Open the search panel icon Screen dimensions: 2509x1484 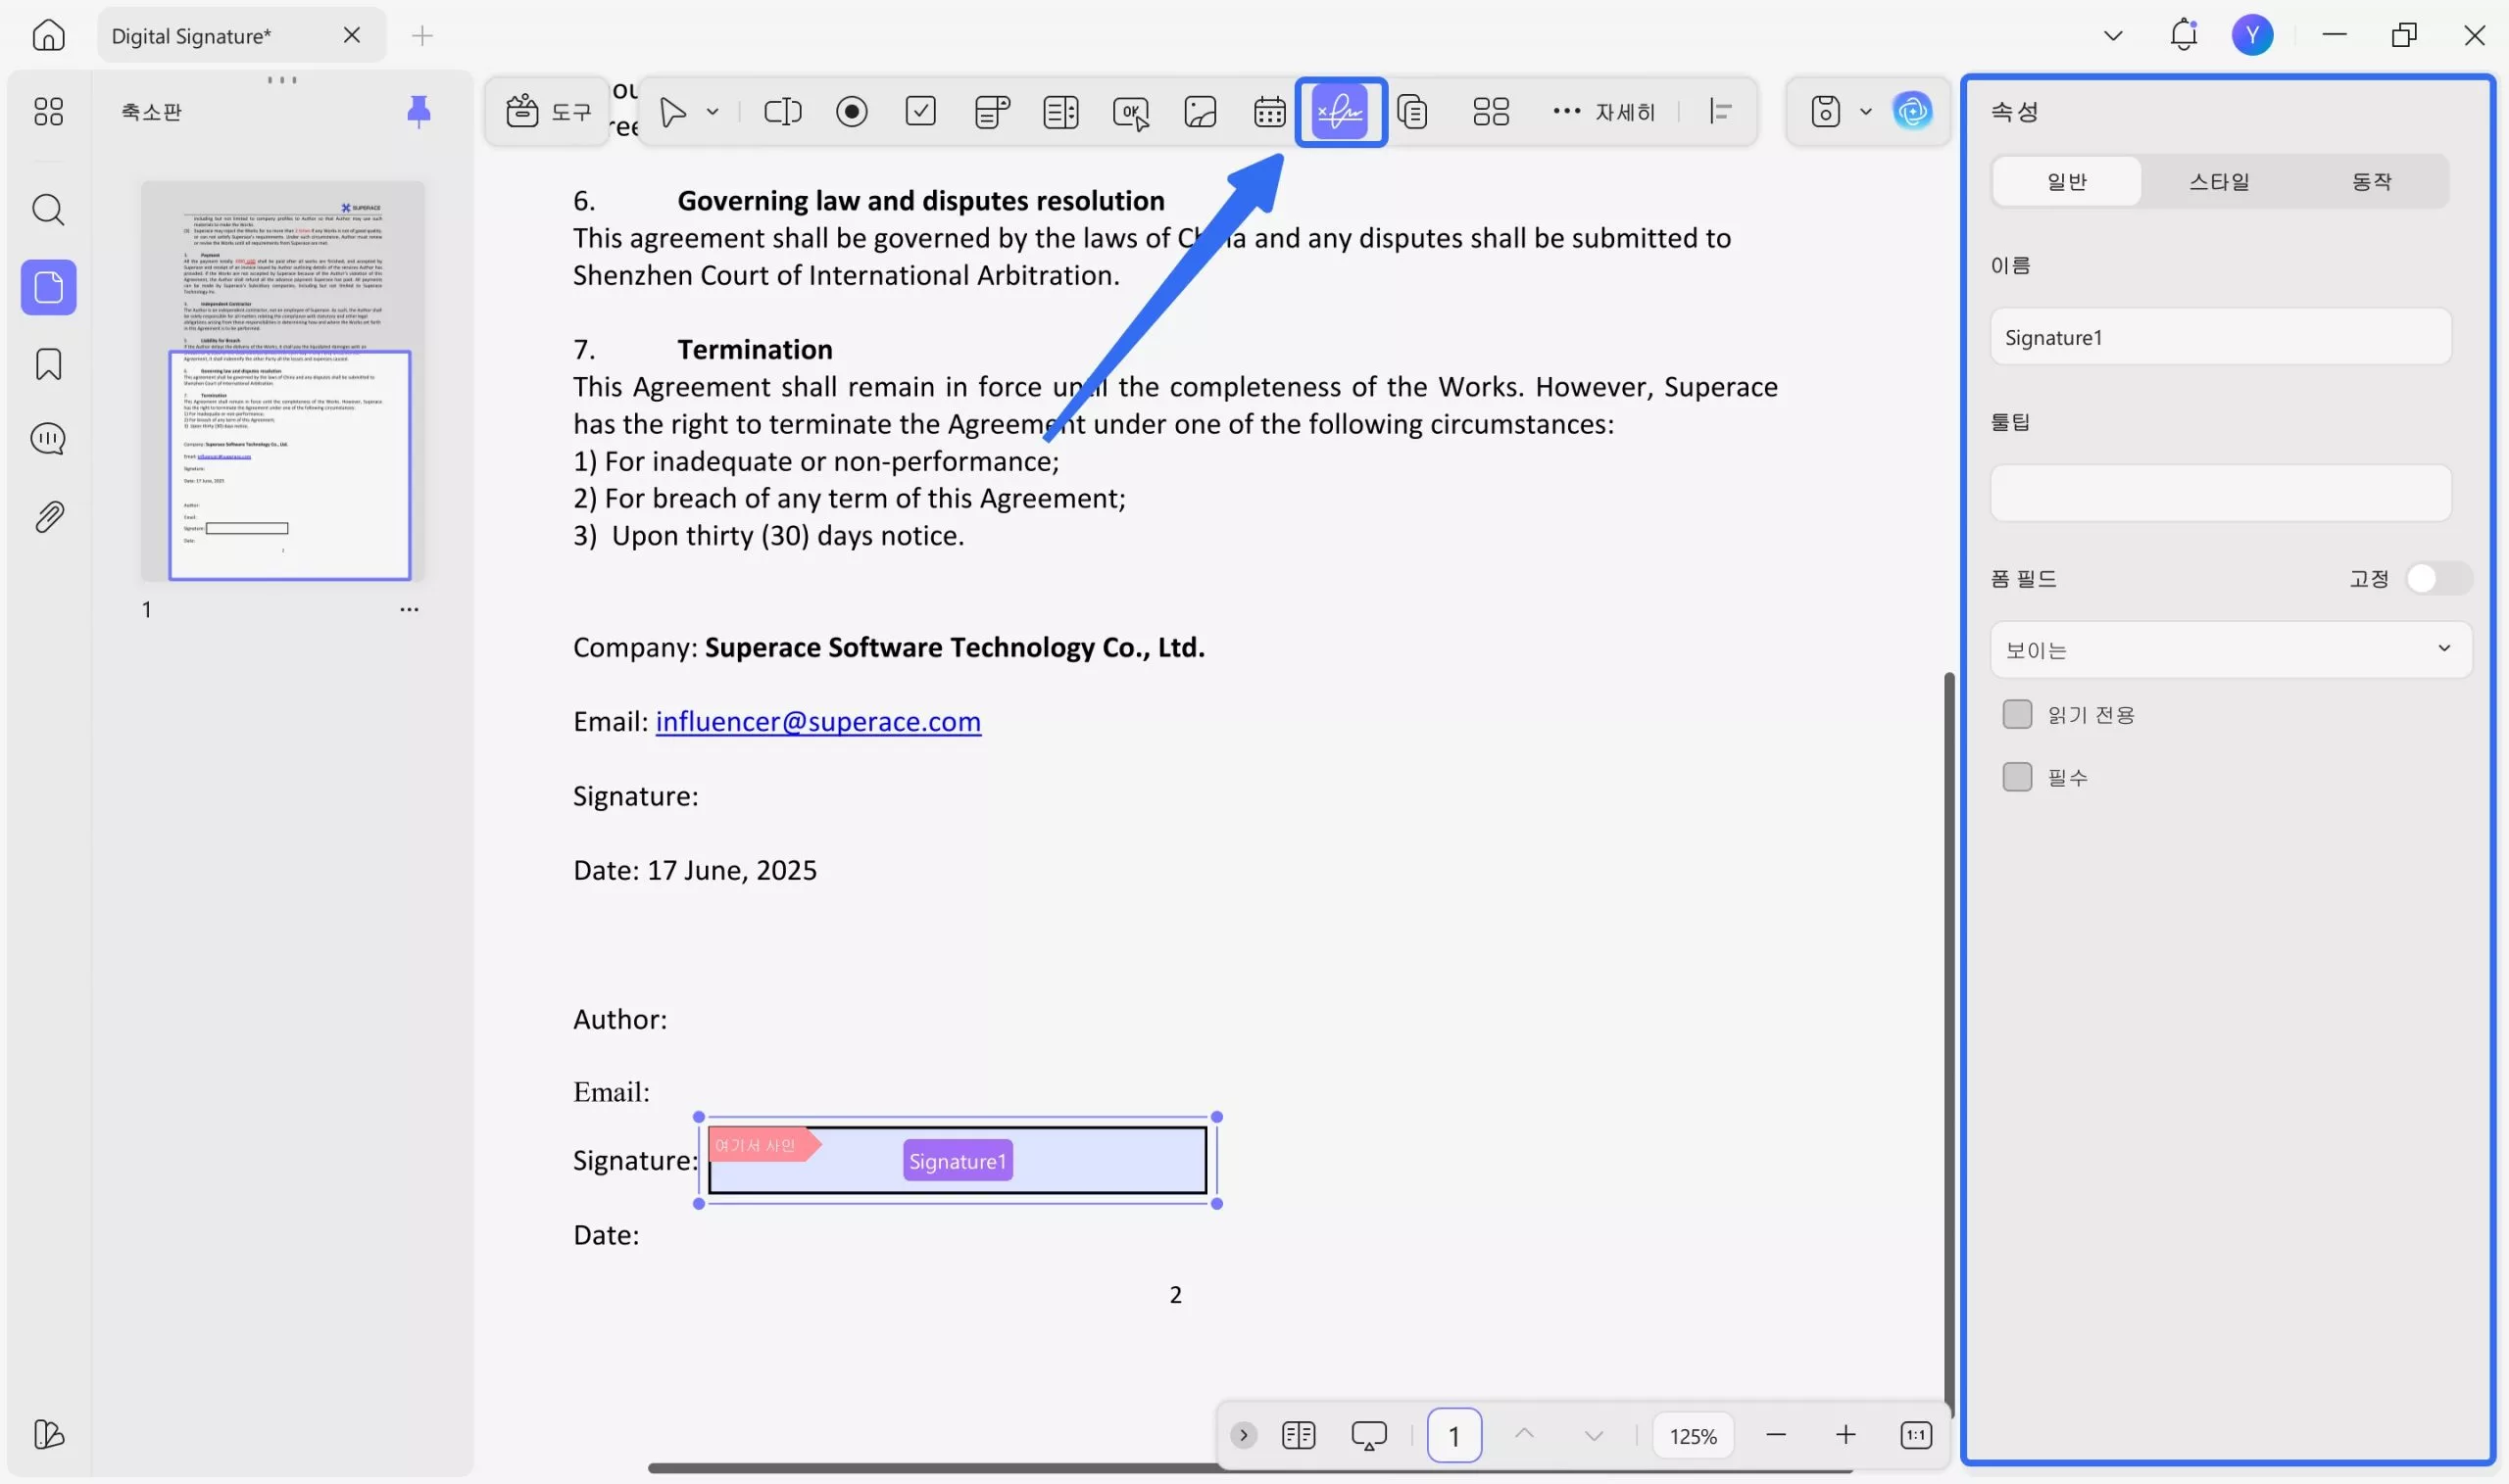coord(48,210)
